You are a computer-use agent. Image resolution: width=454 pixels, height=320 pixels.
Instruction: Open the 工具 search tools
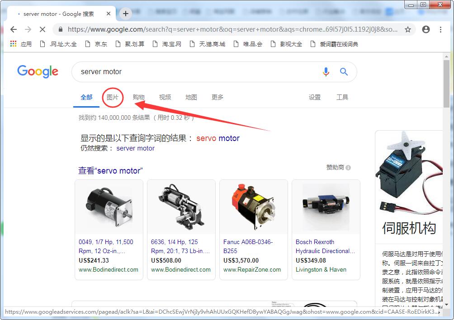coord(342,97)
